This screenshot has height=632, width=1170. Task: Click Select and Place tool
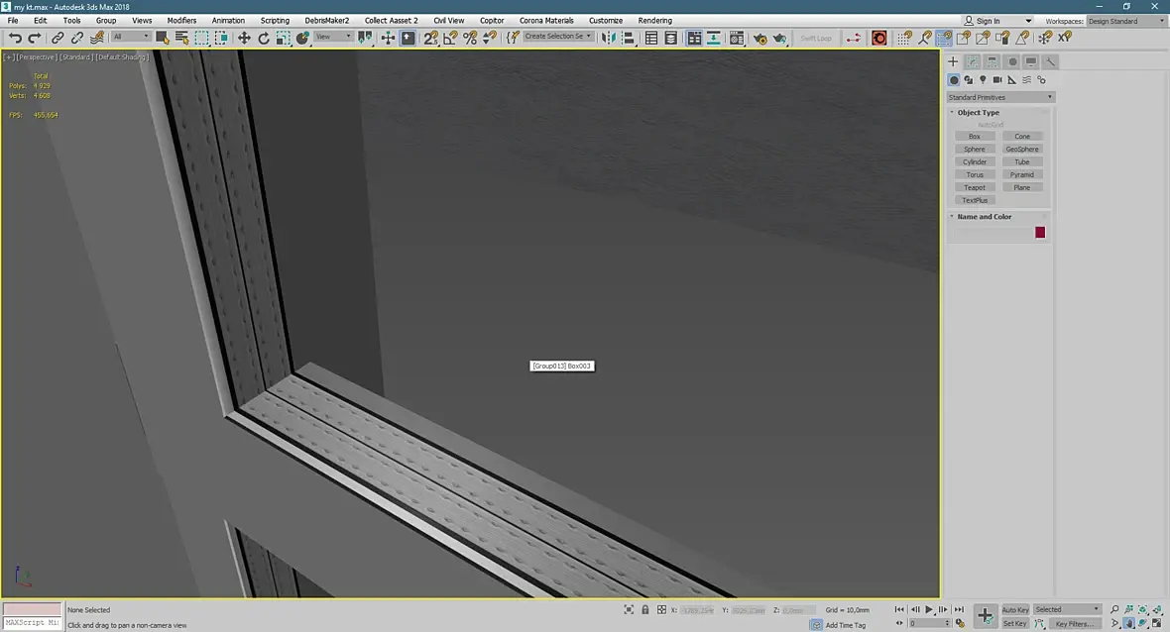(303, 38)
